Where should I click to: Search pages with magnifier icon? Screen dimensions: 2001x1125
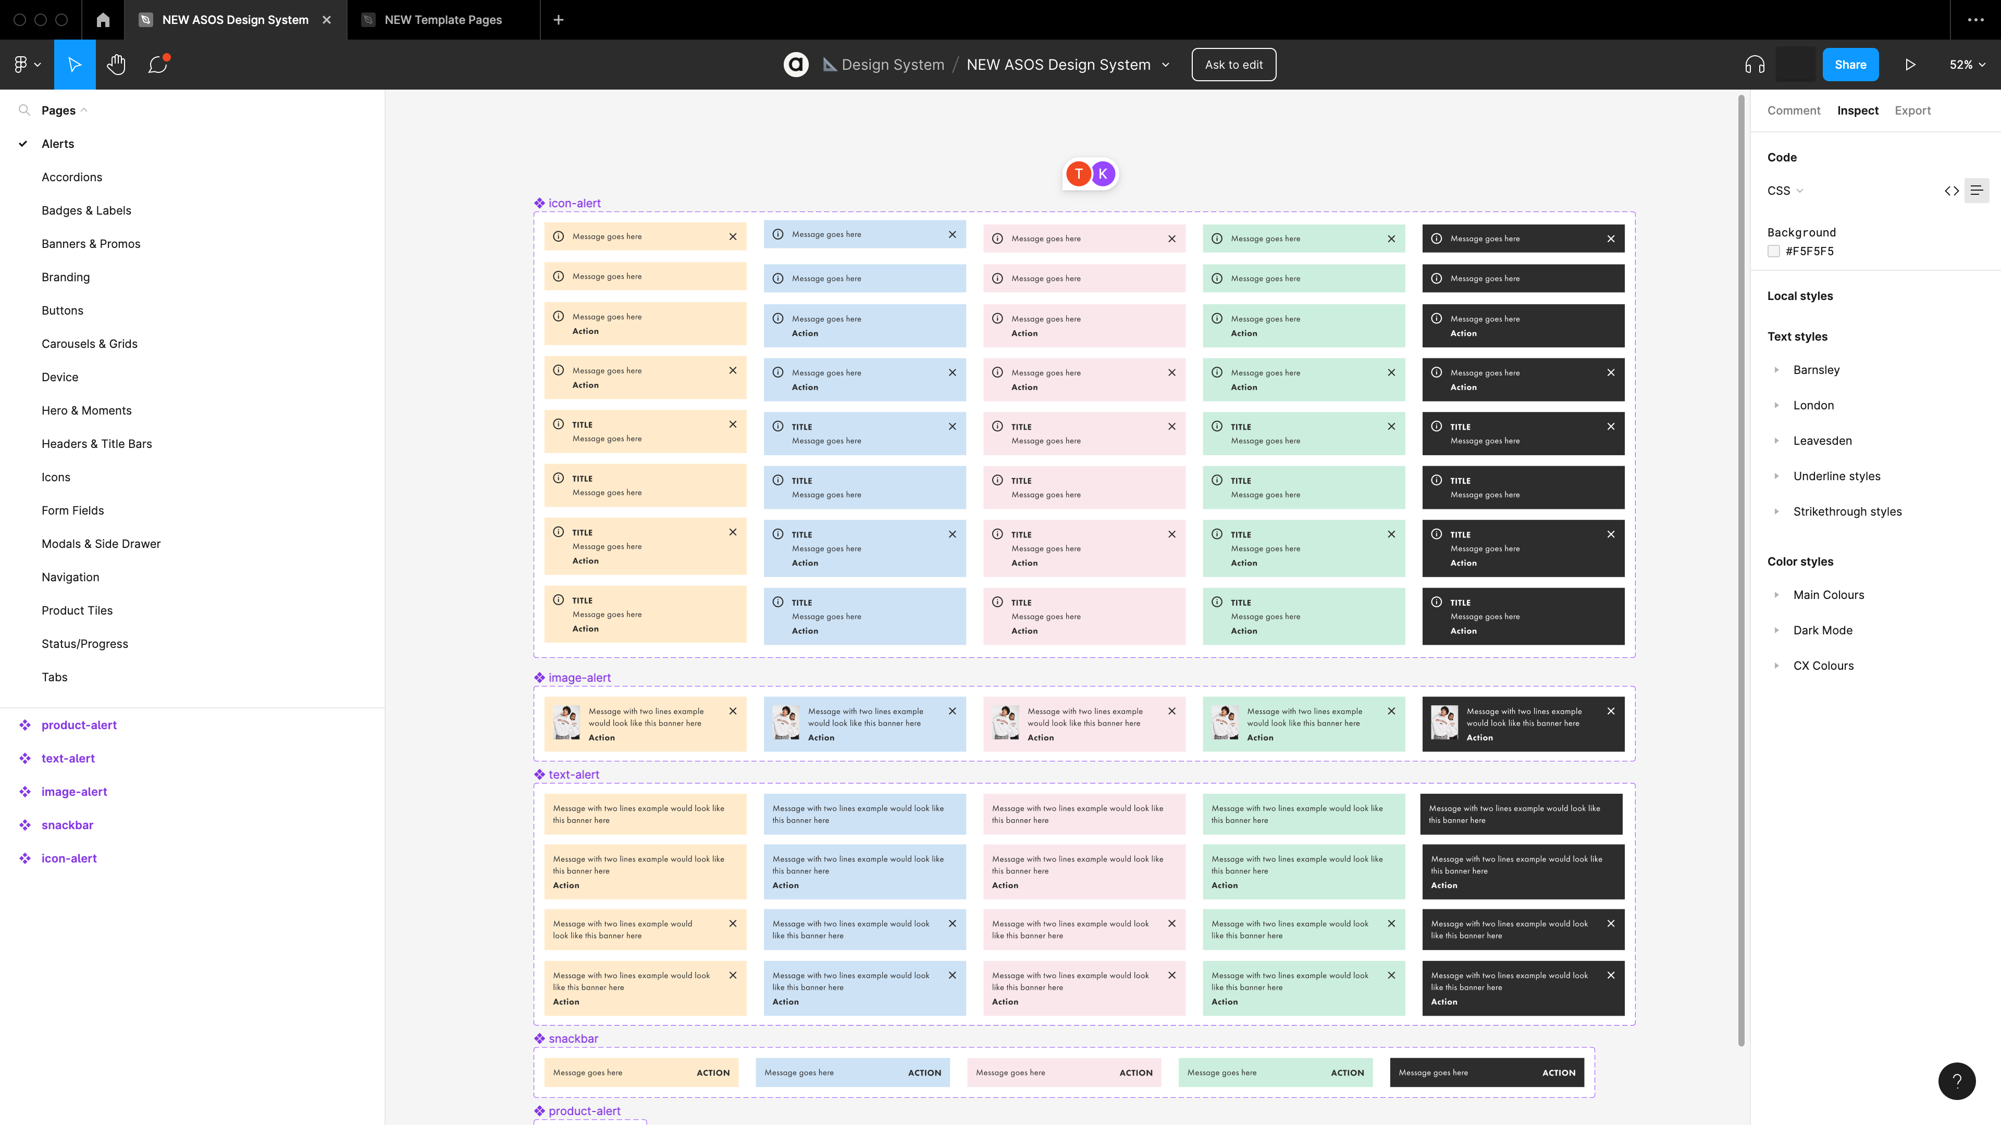tap(24, 110)
